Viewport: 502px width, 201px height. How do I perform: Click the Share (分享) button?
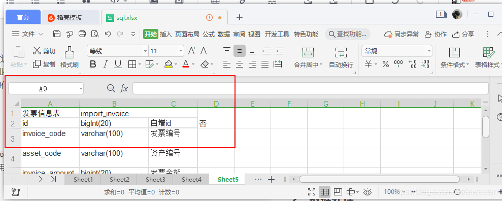(463, 34)
